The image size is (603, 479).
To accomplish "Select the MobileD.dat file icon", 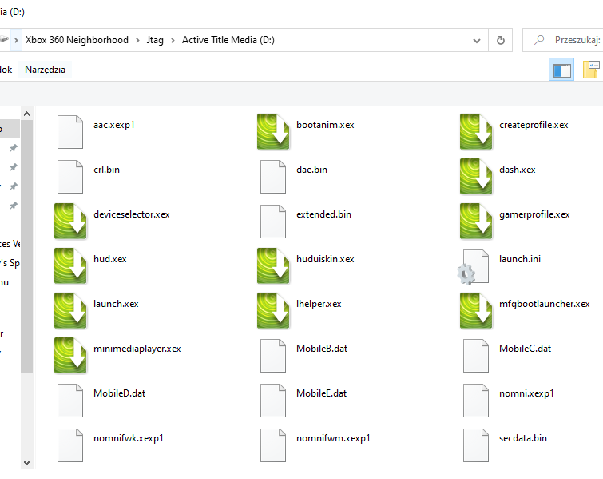I will [70, 401].
